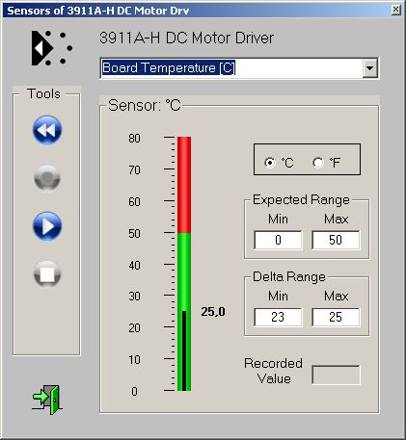Click the red zone of the thermometer bar
This screenshot has width=406, height=440.
click(184, 185)
